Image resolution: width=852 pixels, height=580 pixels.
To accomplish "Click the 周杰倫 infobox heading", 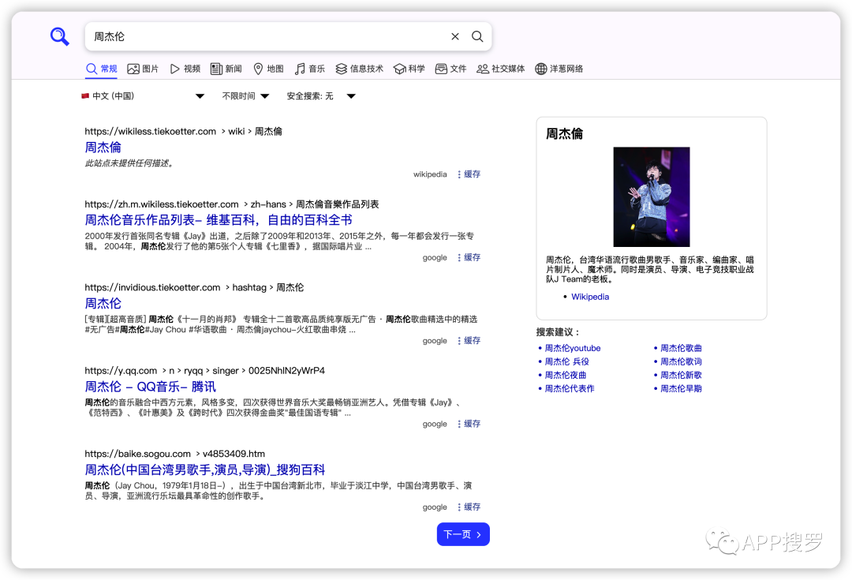I will coord(564,133).
